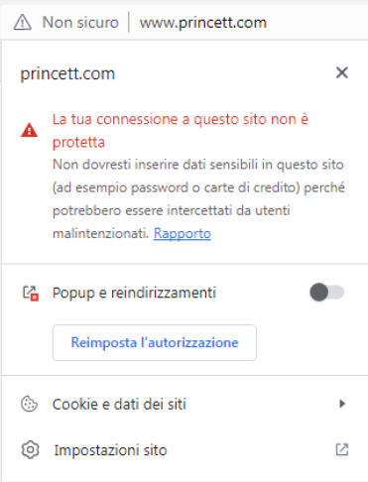The height and width of the screenshot is (482, 368).
Task: Click the gear icon for site settings
Action: (x=30, y=450)
